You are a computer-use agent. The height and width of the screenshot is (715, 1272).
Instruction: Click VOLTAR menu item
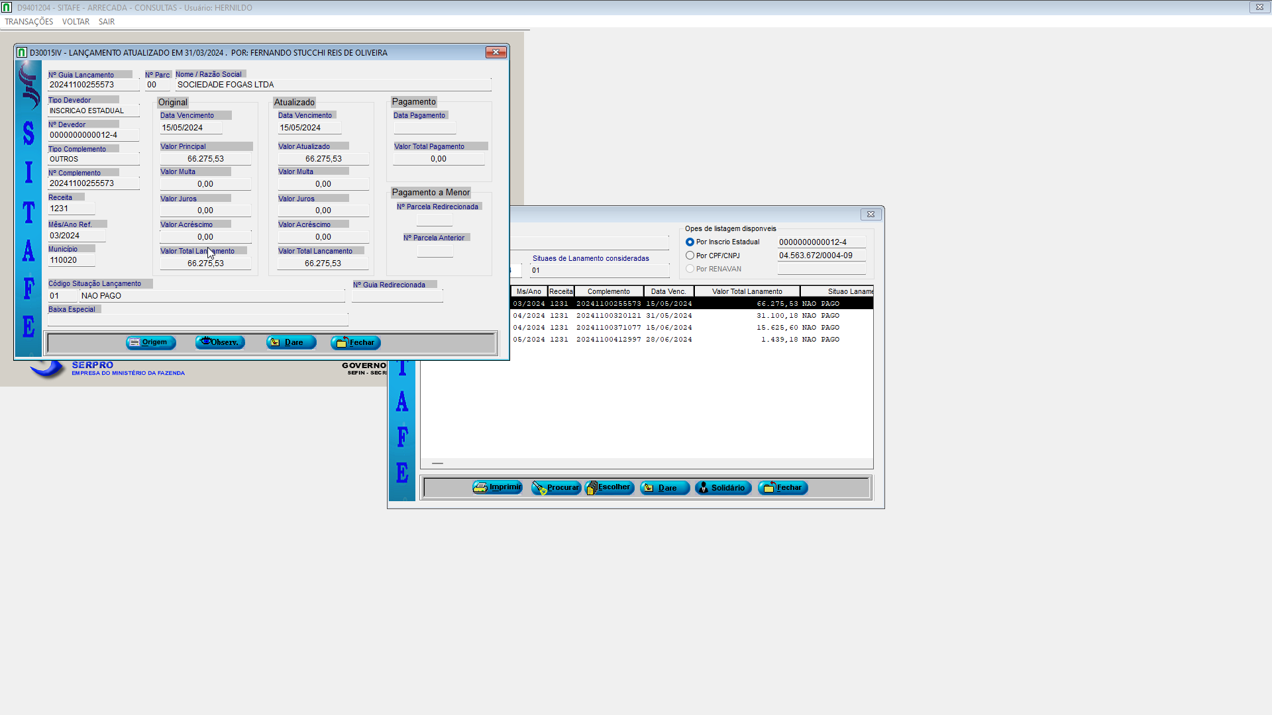point(76,22)
